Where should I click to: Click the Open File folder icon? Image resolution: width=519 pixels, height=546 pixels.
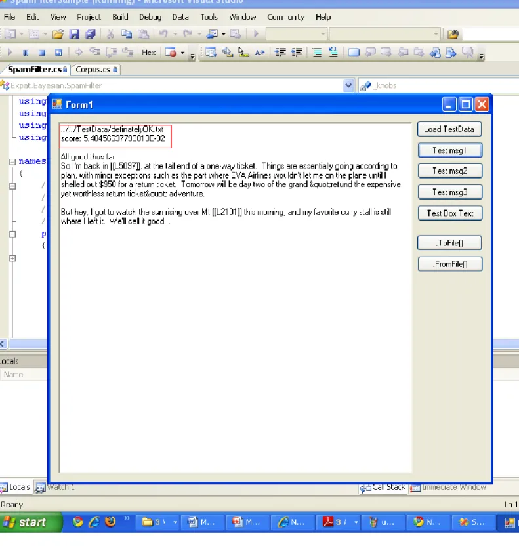pyautogui.click(x=58, y=34)
